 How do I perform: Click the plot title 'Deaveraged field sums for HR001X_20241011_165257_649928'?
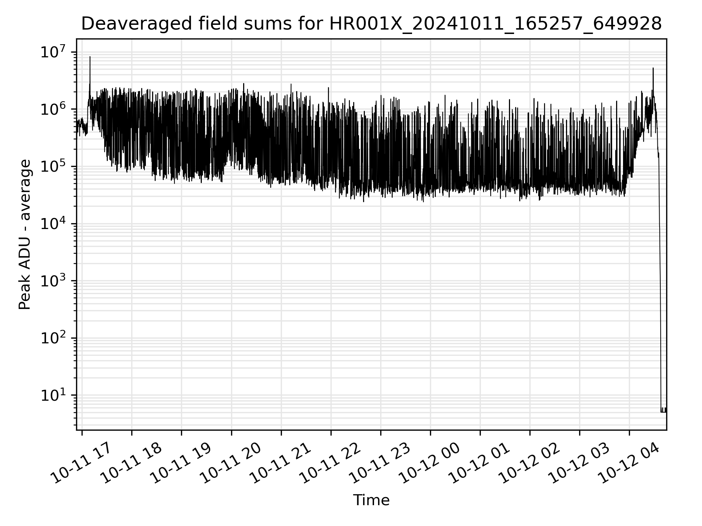pyautogui.click(x=371, y=24)
